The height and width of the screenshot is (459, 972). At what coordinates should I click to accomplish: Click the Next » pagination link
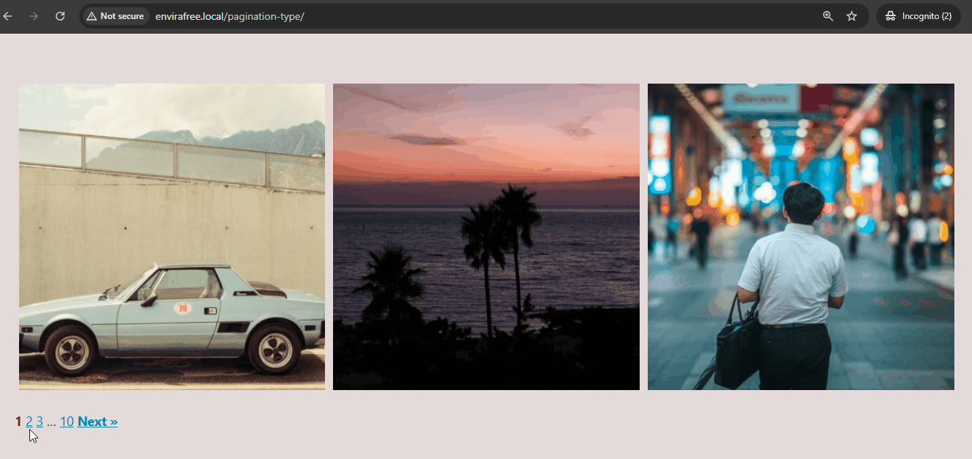(98, 421)
